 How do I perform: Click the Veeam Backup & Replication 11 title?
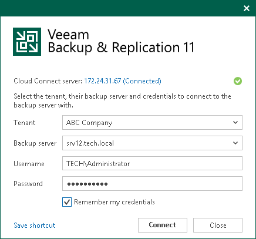(x=121, y=41)
